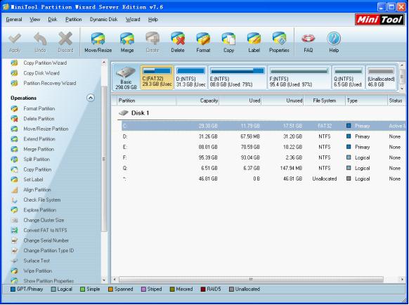
Task: Click the Apply toolbar icon
Action: pos(15,43)
